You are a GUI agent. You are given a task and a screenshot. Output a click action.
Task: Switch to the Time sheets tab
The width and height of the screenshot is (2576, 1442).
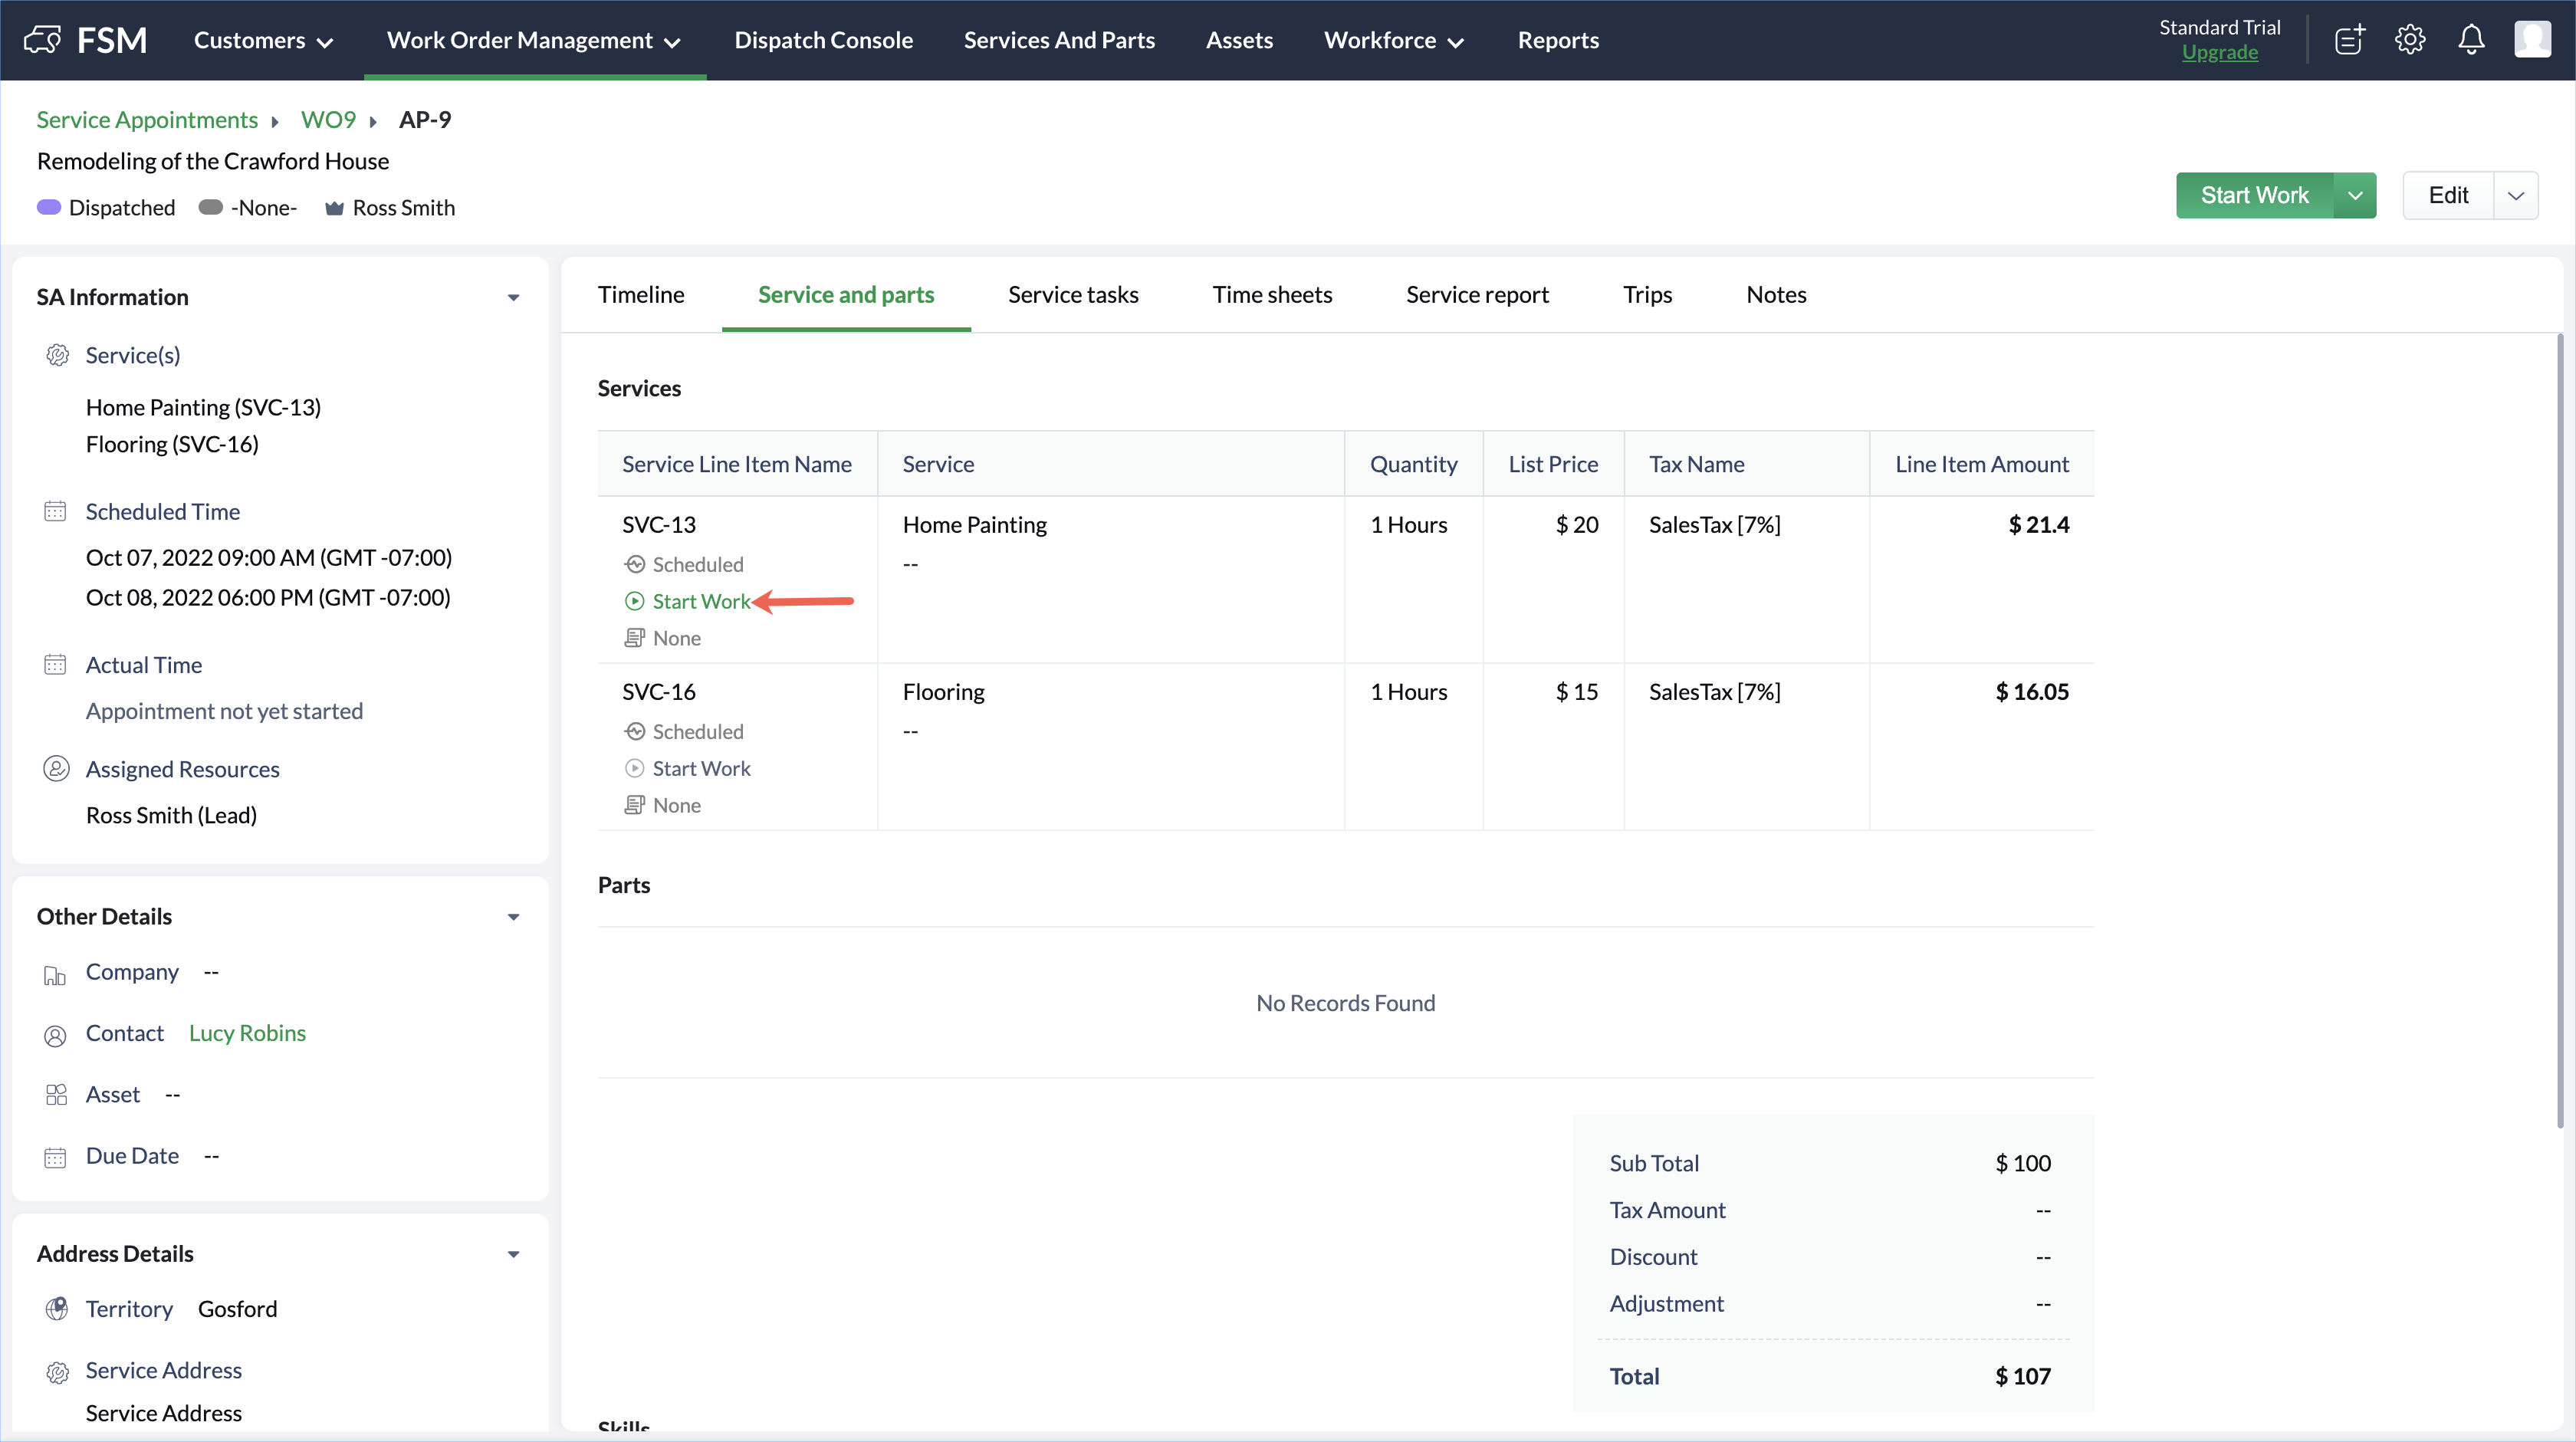coord(1272,294)
